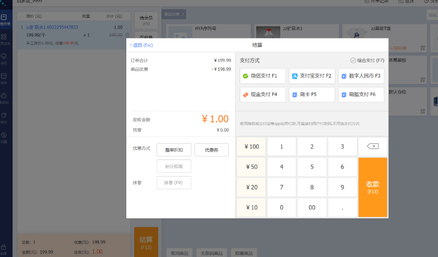Select Alipay payment (支付宝支付 F2)

click(x=312, y=76)
